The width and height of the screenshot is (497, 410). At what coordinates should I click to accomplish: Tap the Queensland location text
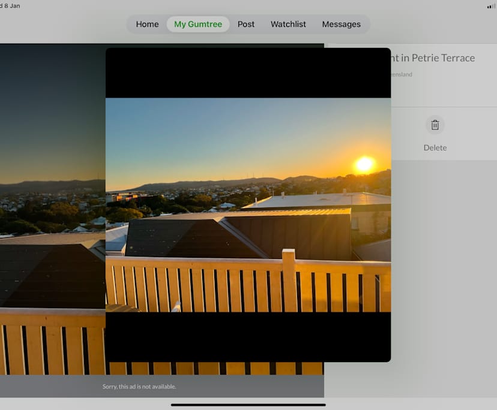click(x=402, y=75)
